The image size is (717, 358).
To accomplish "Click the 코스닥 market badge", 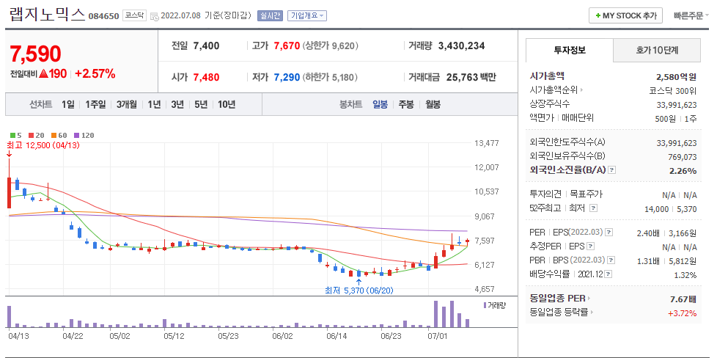I will click(134, 15).
